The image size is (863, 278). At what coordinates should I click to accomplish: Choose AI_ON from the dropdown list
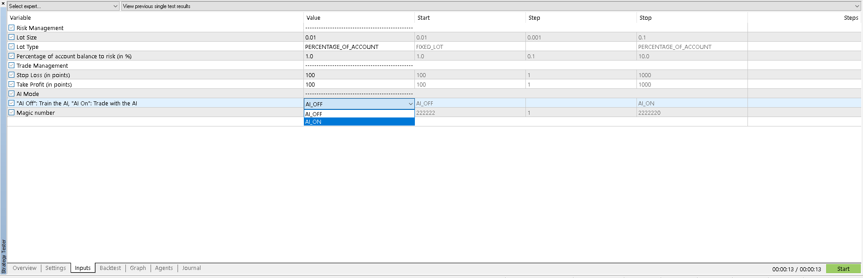[x=359, y=122]
